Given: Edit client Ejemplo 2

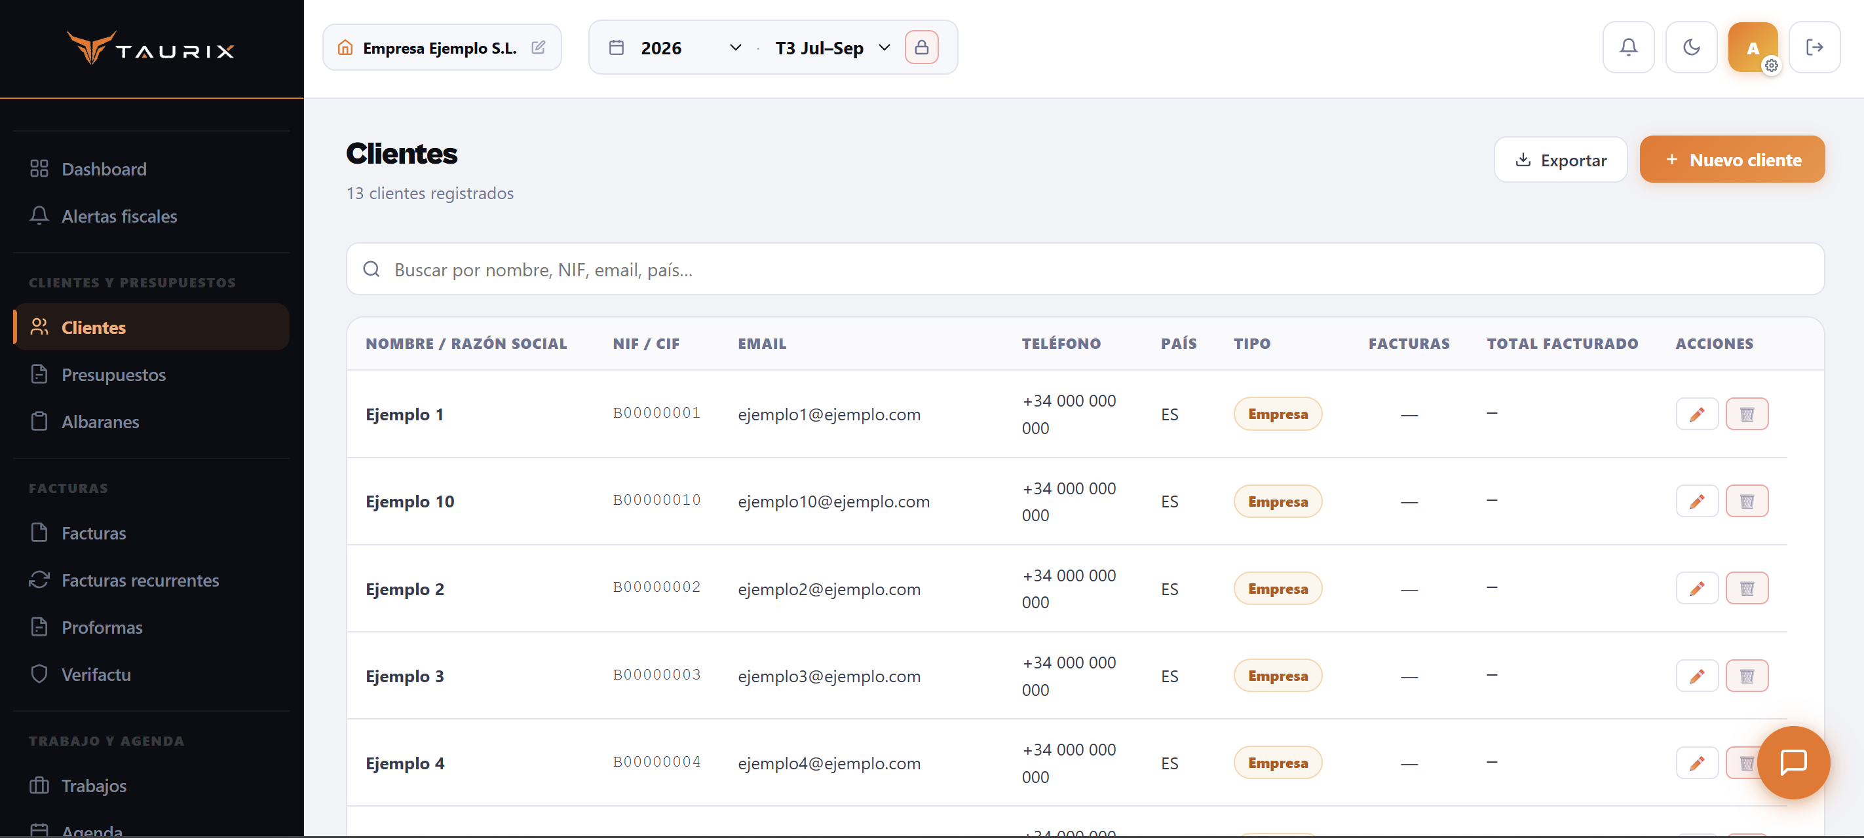Looking at the screenshot, I should 1697,589.
